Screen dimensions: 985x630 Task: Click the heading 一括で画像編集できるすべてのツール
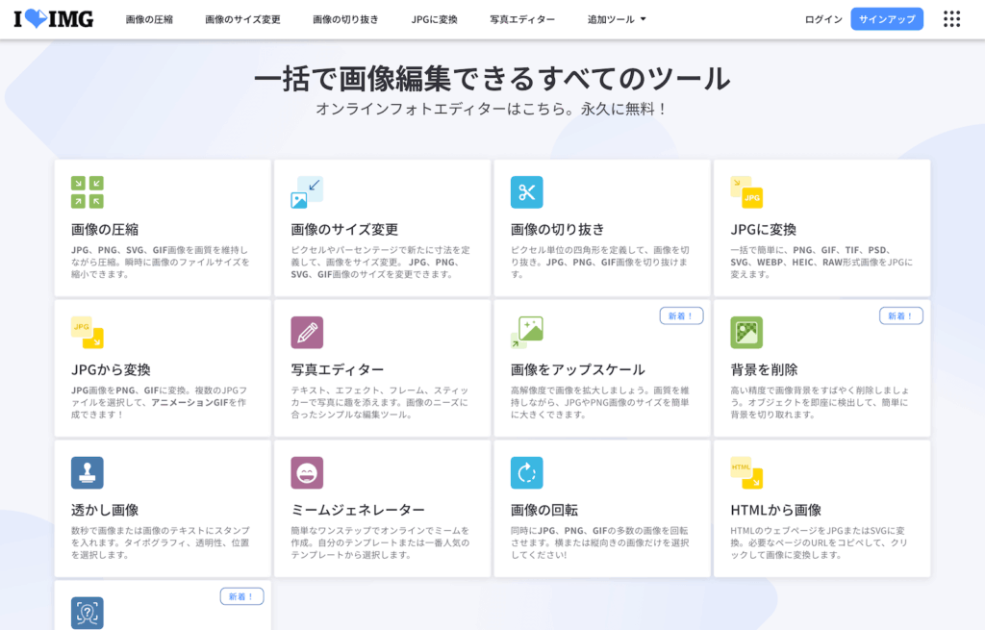click(x=492, y=79)
